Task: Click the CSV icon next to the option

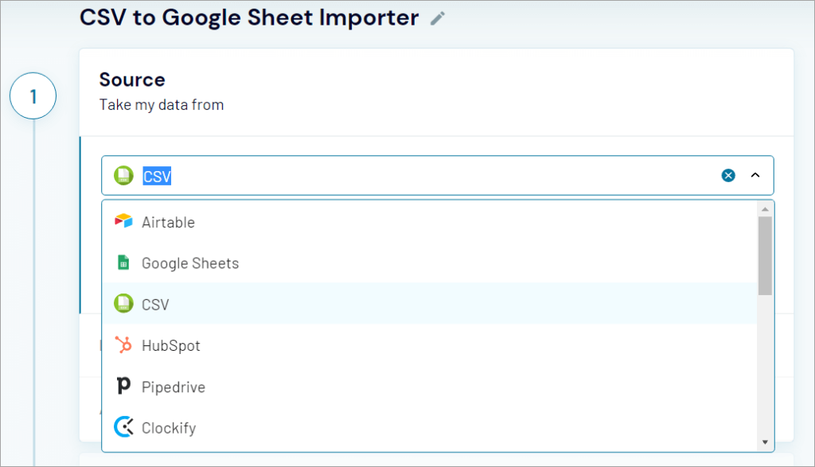Action: tap(123, 304)
